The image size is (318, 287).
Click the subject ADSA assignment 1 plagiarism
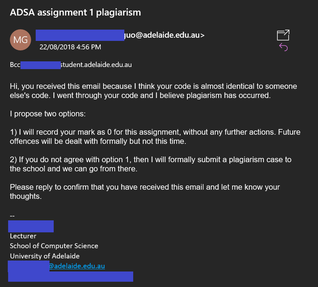coord(76,12)
